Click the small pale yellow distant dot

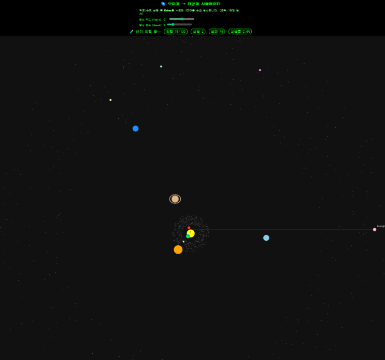coord(110,100)
